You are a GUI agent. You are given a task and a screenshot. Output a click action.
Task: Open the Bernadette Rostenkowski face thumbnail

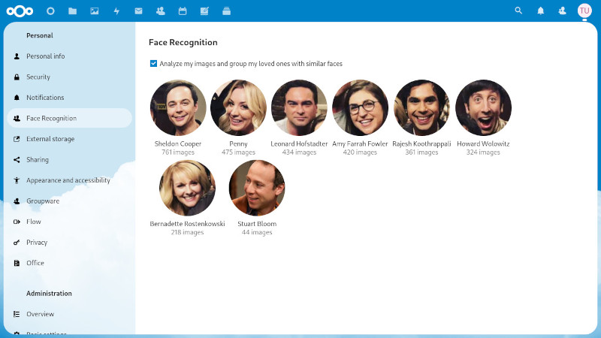coord(187,188)
